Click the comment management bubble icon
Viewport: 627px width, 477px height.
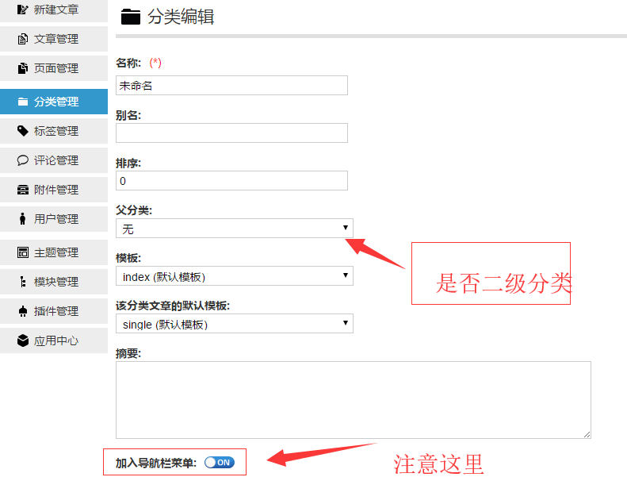23,160
